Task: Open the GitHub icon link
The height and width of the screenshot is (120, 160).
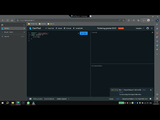Action: click(x=147, y=28)
